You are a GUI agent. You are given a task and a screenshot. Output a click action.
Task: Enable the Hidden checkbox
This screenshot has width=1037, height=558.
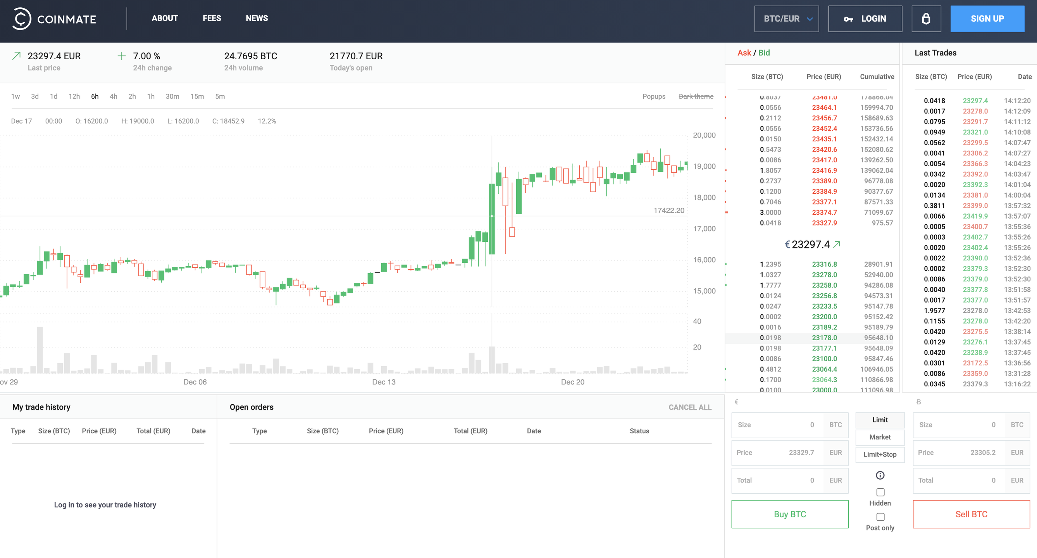pyautogui.click(x=880, y=493)
